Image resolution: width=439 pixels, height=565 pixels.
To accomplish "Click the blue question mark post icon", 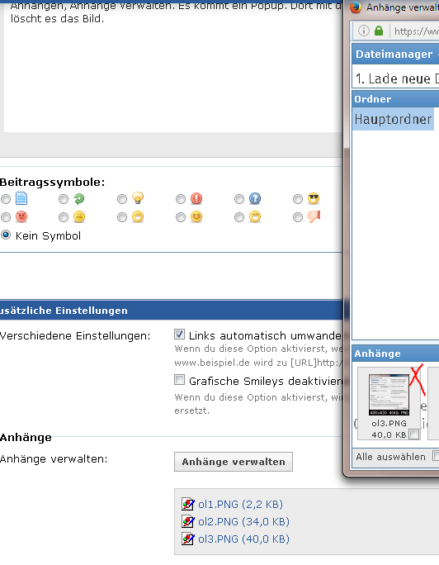I will click(x=255, y=198).
